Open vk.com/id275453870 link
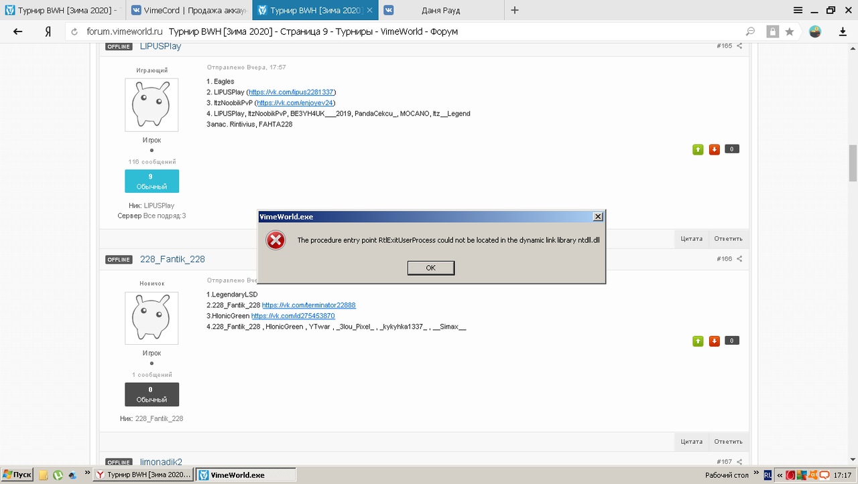Screen dimensions: 858x484 (293, 316)
